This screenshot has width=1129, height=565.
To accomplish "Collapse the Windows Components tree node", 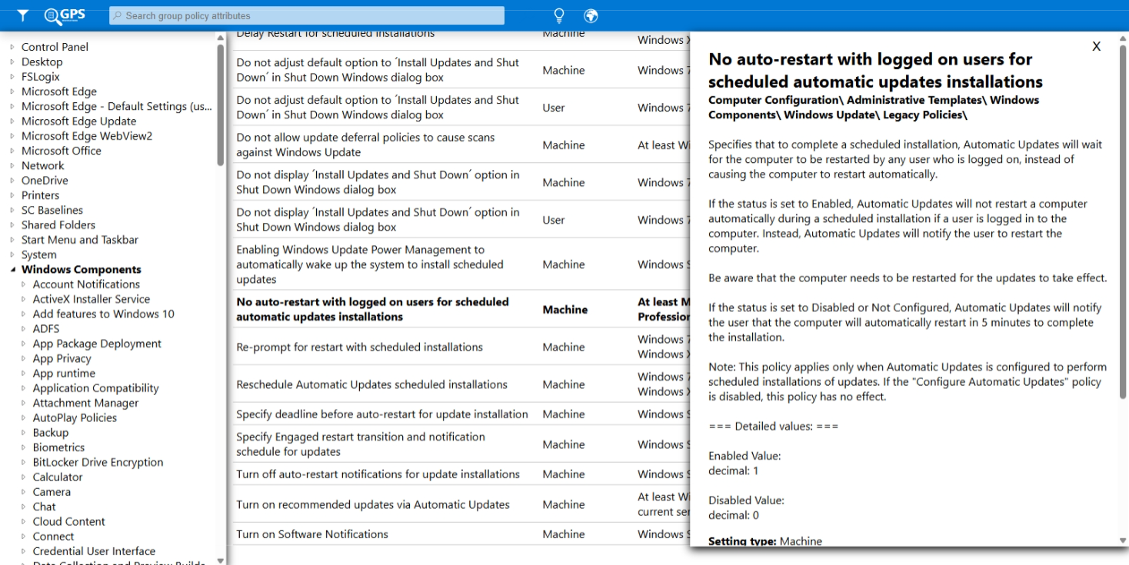I will click(12, 270).
